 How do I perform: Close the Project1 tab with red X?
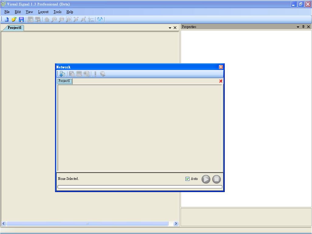point(221,81)
